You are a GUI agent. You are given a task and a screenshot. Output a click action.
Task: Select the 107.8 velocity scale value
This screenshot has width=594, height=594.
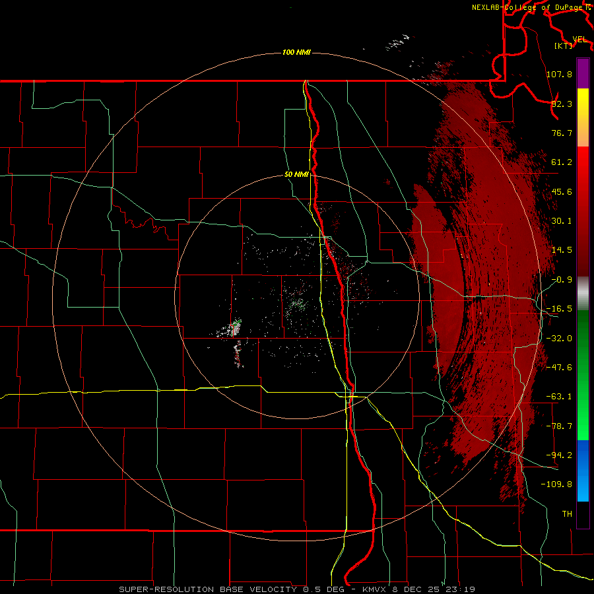pos(559,74)
